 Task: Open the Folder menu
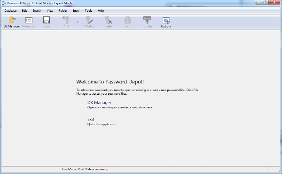[x=63, y=11]
